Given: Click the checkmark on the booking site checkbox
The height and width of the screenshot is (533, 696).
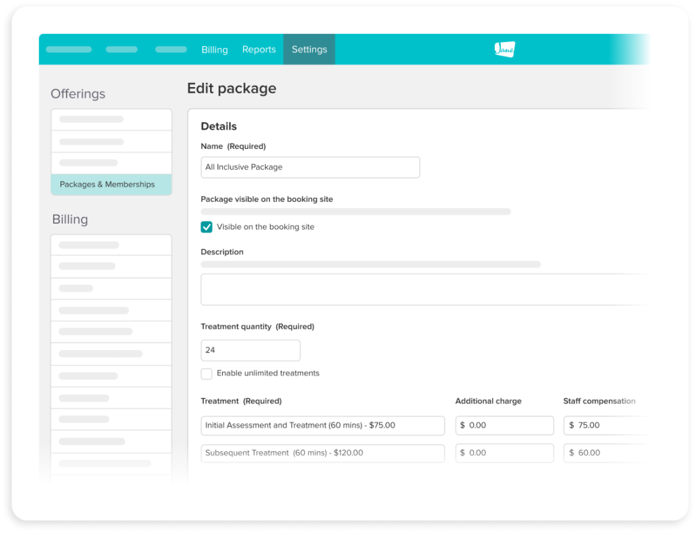Looking at the screenshot, I should [207, 227].
